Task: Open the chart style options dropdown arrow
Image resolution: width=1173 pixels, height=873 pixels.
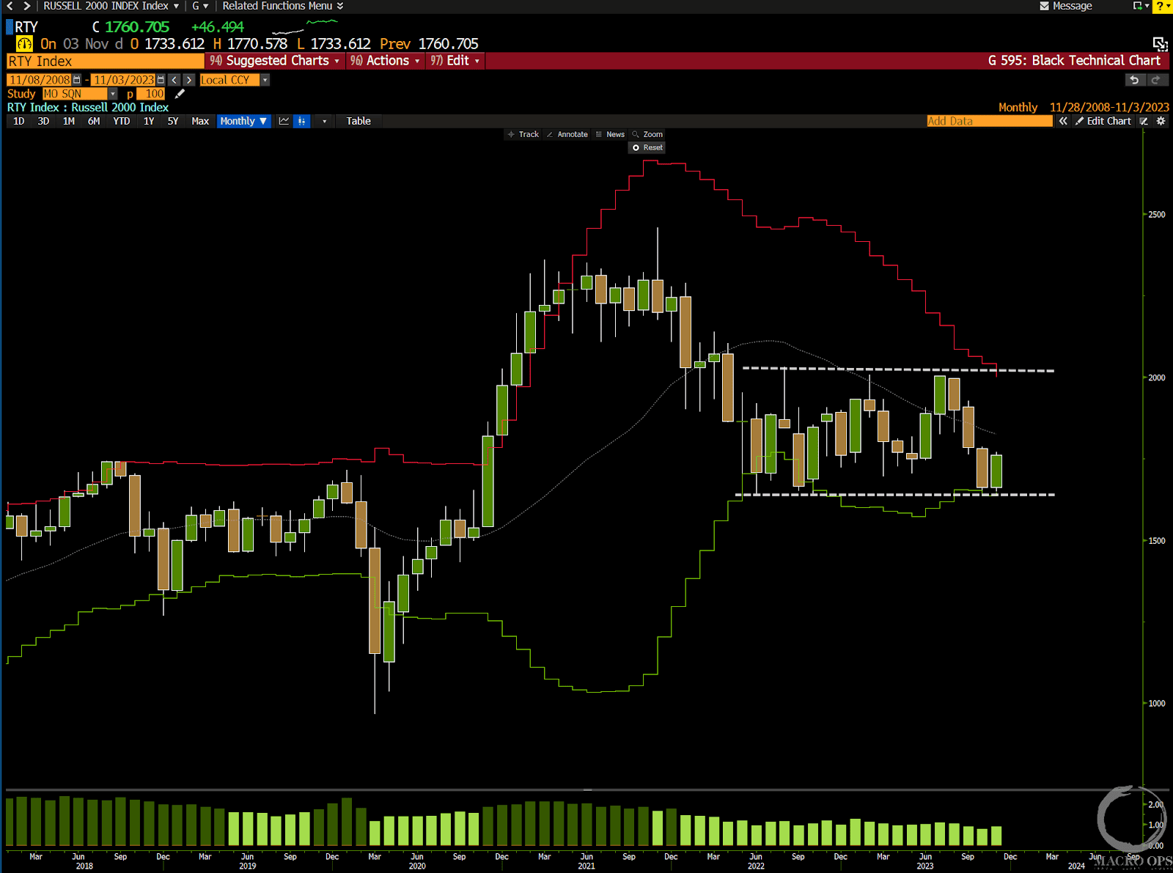Action: (324, 121)
